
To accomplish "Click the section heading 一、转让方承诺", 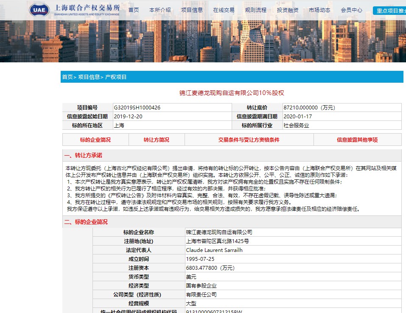I will [x=83, y=155].
